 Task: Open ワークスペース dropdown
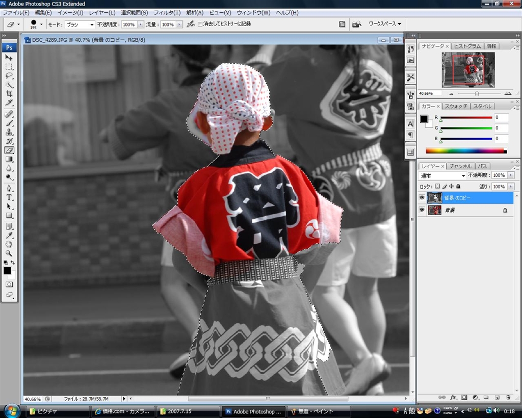tap(385, 23)
